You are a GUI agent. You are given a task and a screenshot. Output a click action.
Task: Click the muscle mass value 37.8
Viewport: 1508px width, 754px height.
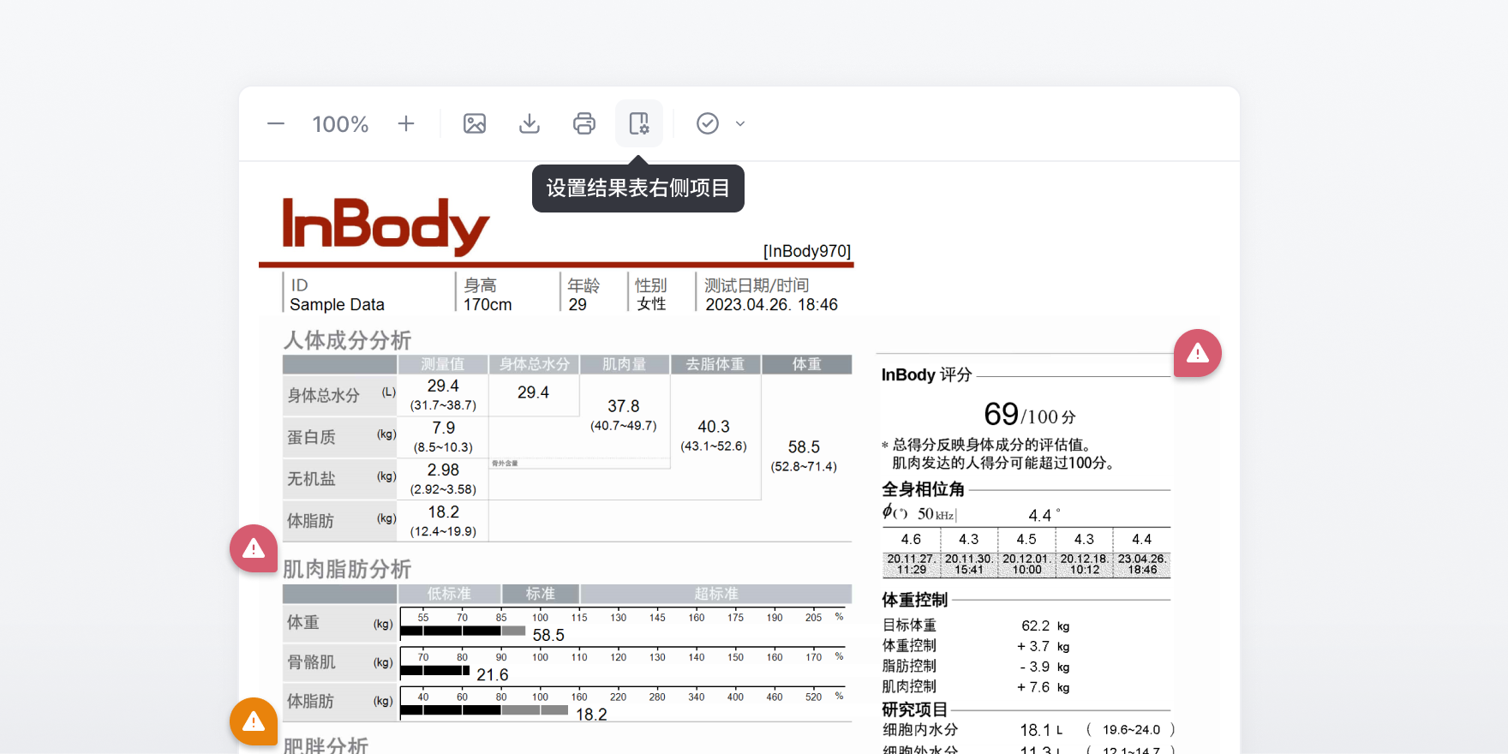point(624,406)
